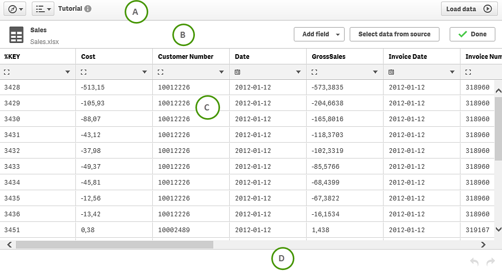Click the Sales table icon
The height and width of the screenshot is (271, 502).
16,35
